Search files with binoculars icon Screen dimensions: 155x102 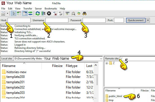click(85, 13)
